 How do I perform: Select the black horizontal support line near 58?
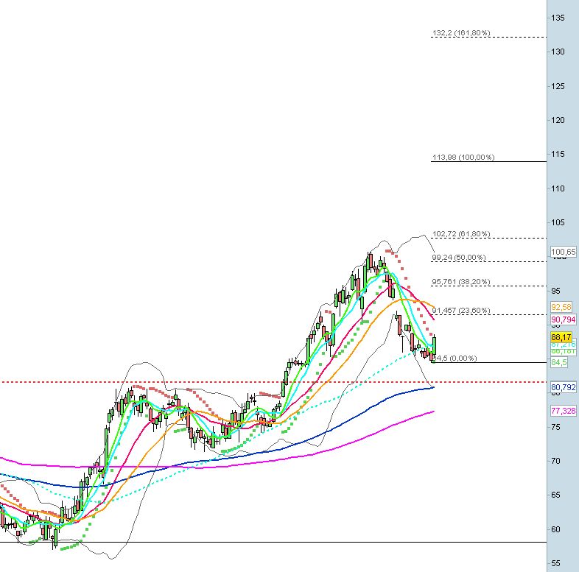273,542
